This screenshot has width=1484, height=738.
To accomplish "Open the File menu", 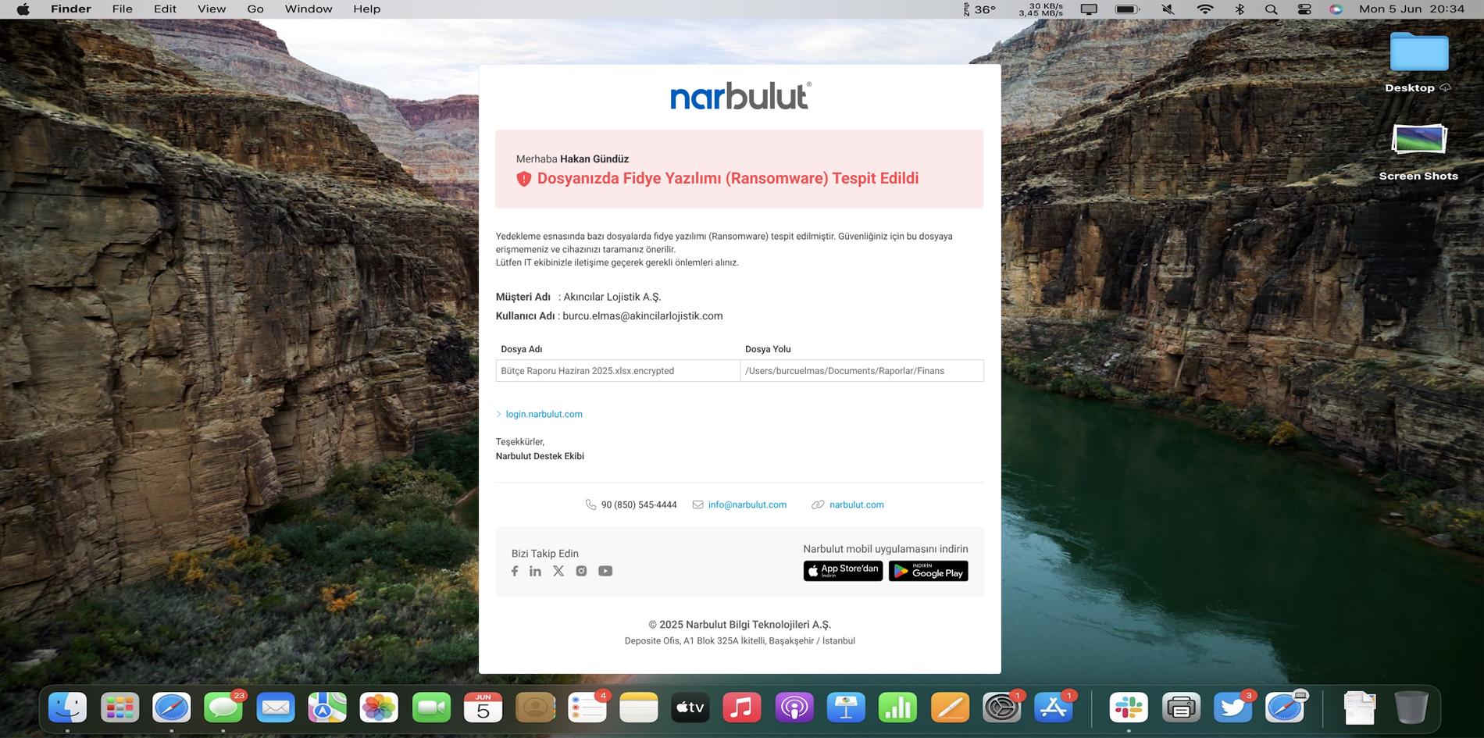I will (x=122, y=9).
